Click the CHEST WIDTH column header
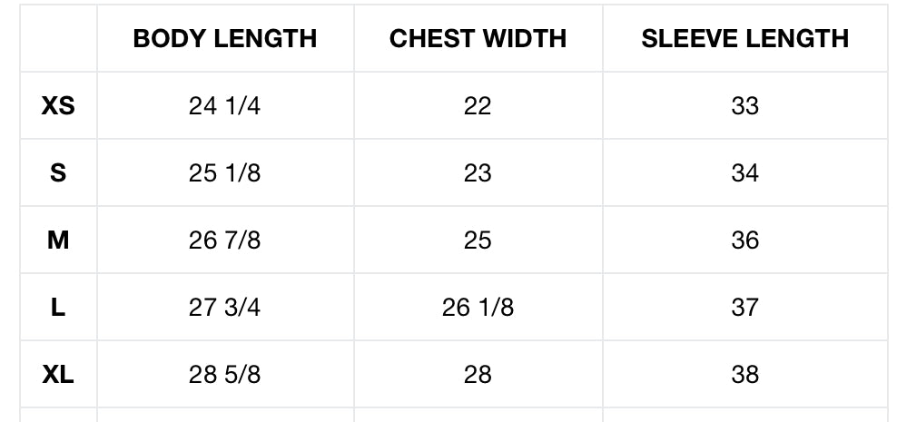This screenshot has height=422, width=897. (478, 38)
